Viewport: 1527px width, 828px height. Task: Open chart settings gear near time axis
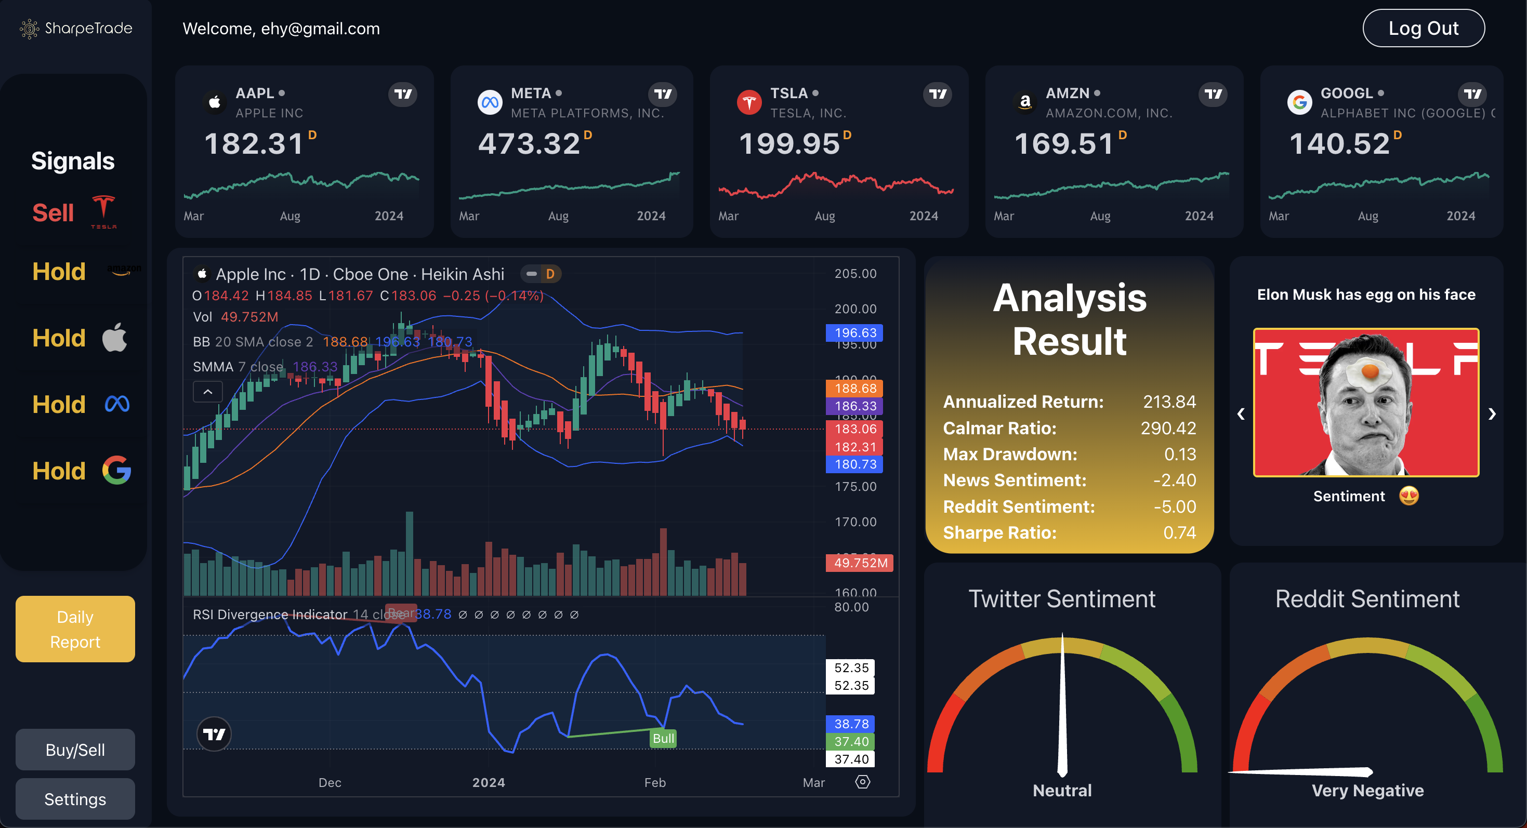click(862, 782)
